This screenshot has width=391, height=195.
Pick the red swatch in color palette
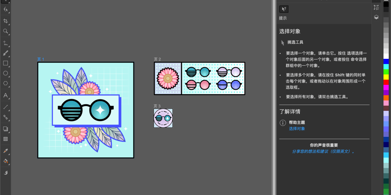[386, 82]
